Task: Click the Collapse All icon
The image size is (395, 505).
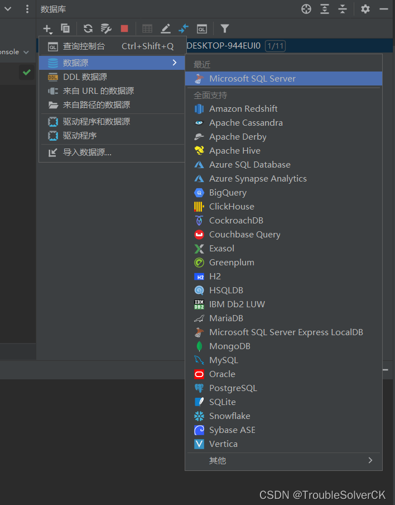Action: [x=343, y=9]
